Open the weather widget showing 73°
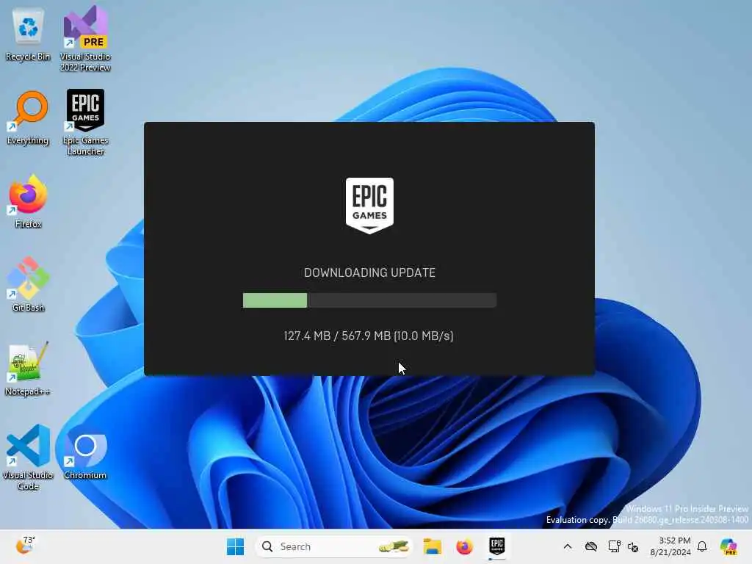The width and height of the screenshot is (752, 564). pos(26,546)
